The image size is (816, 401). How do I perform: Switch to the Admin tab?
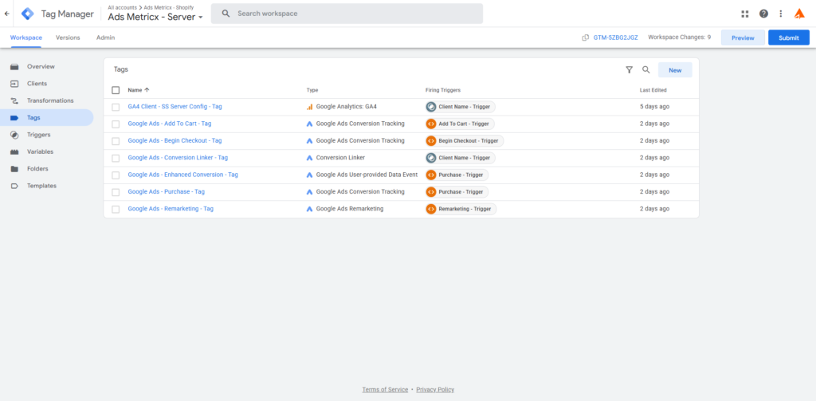106,37
